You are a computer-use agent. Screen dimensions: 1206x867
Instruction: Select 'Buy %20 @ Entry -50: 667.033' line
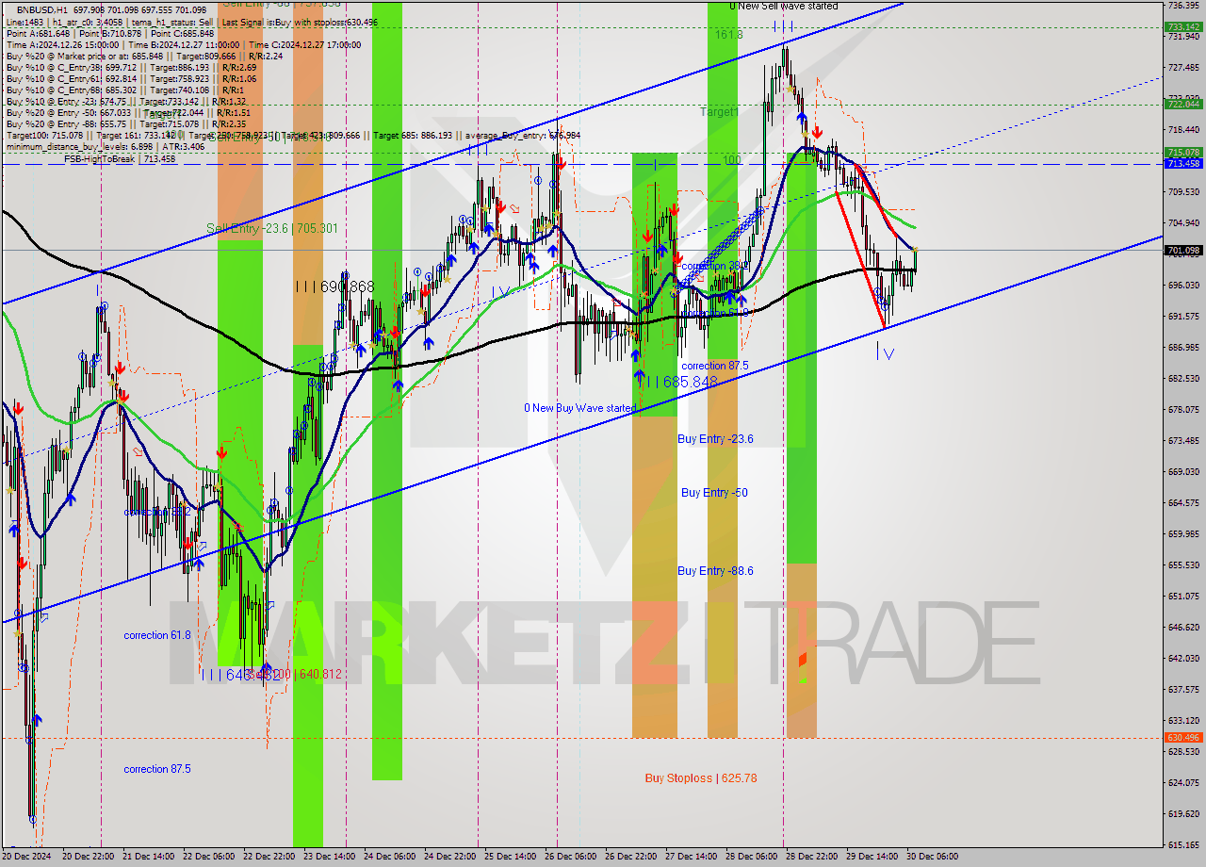(x=127, y=113)
